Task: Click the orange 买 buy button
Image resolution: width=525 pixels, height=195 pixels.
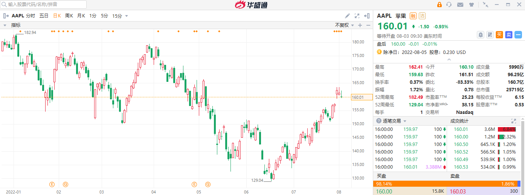Action: (x=499, y=35)
